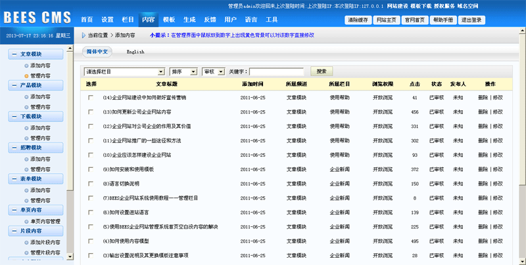Click the BEES CMS logo
526x265 pixels.
[37, 17]
